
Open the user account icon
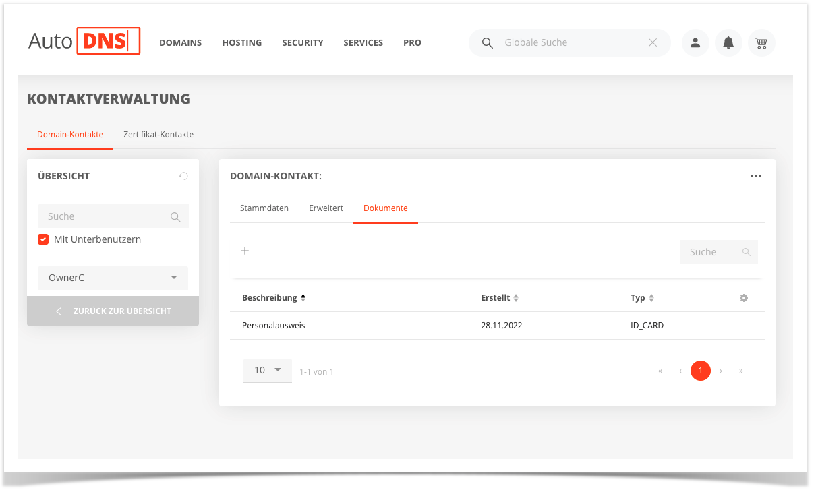point(695,42)
